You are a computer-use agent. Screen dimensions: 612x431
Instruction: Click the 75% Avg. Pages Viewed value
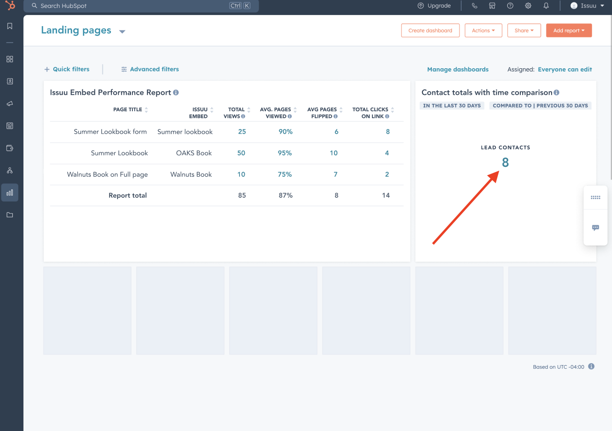pyautogui.click(x=285, y=174)
